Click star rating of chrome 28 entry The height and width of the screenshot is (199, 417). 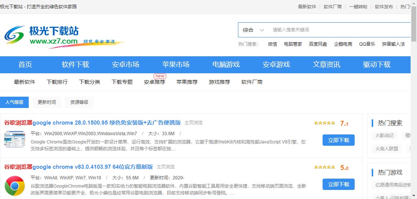[324, 123]
